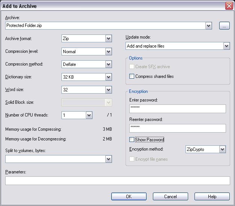235x206 pixels.
Task: Click the Enter password field
Action: [x=177, y=109]
